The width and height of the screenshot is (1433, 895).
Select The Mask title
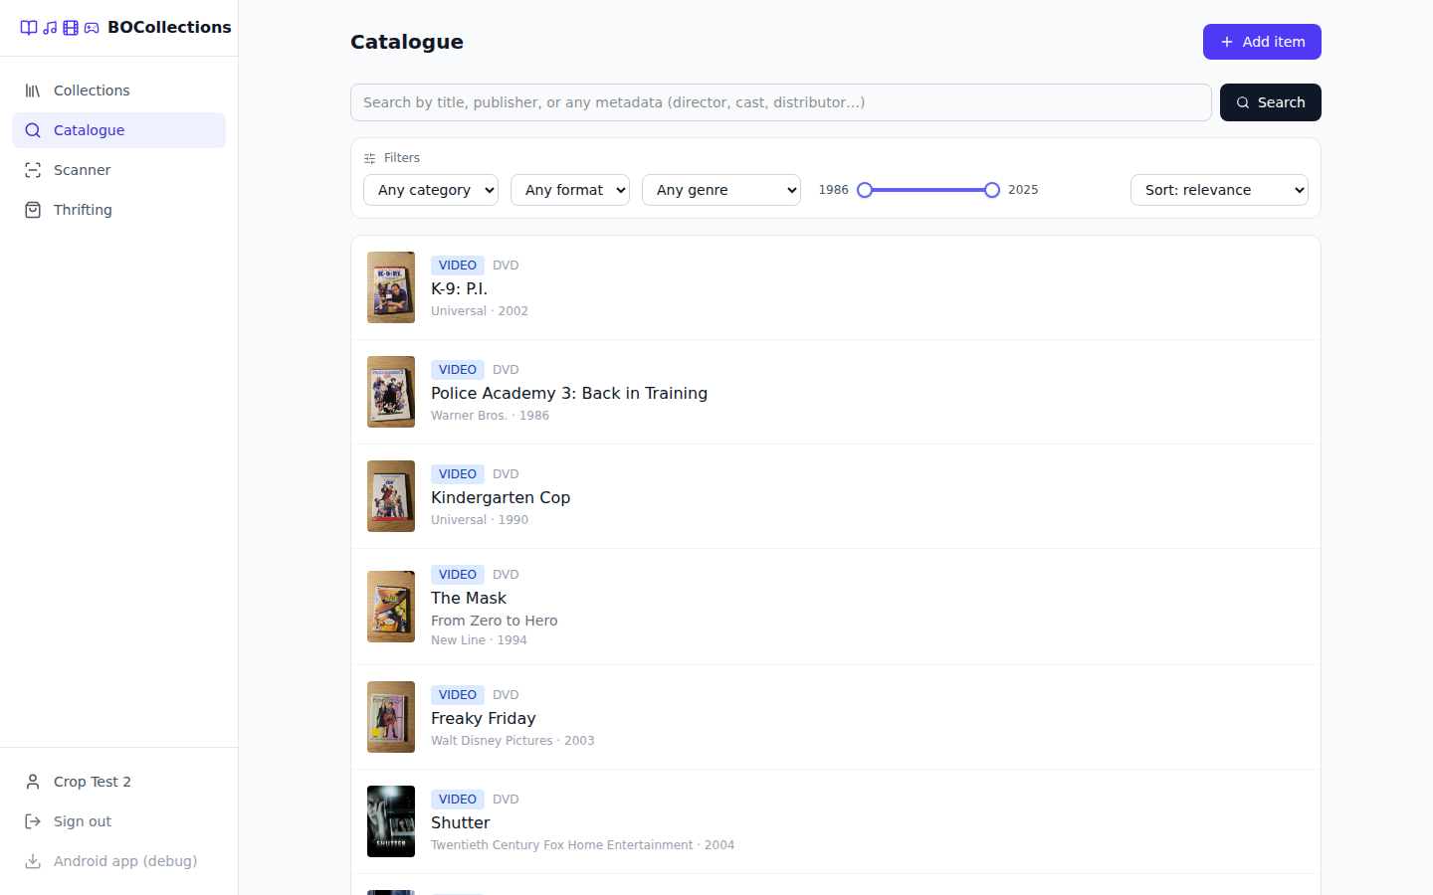(469, 598)
